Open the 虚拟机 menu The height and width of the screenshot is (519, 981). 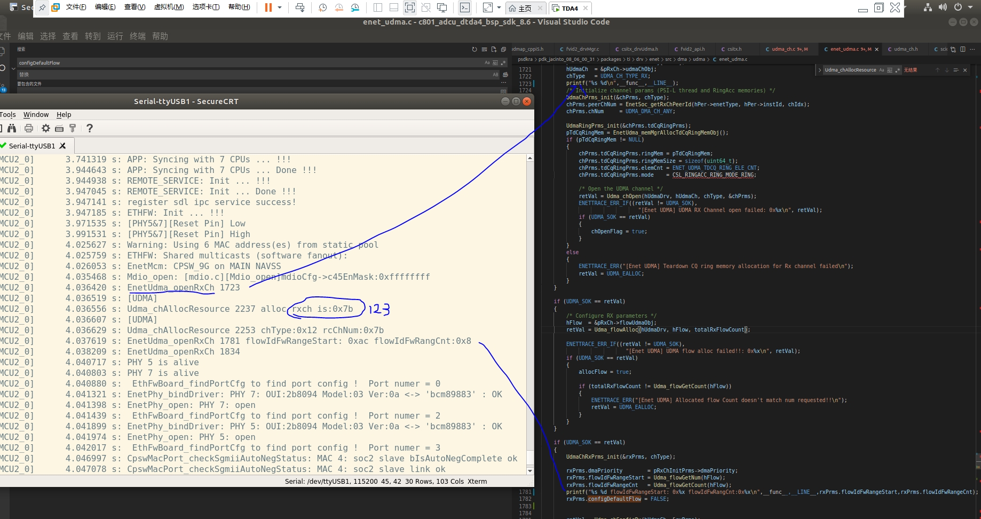(169, 7)
